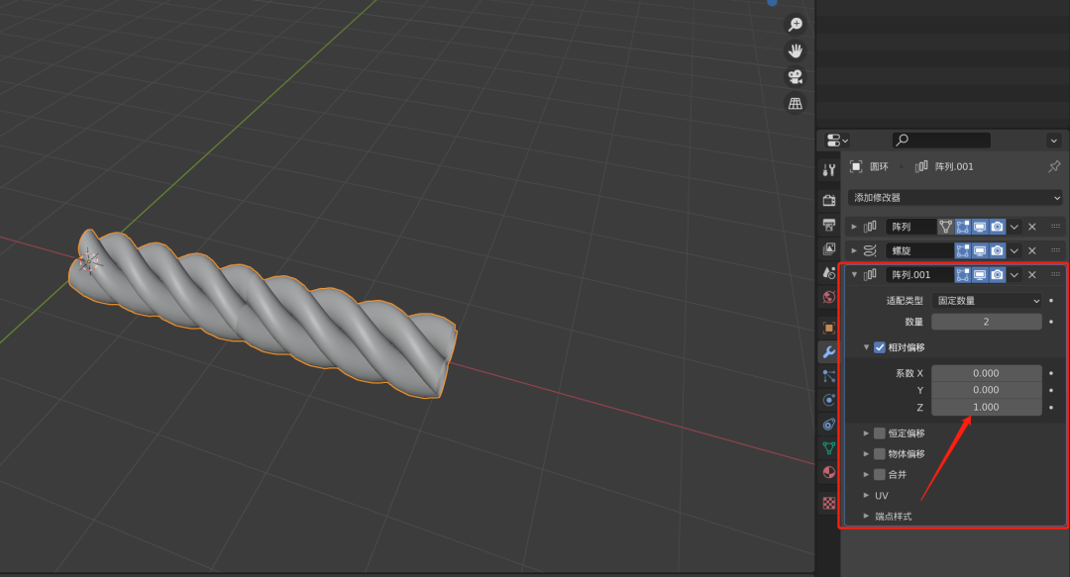
Task: Open the 适配类型 固定数量 dropdown
Action: coord(987,300)
